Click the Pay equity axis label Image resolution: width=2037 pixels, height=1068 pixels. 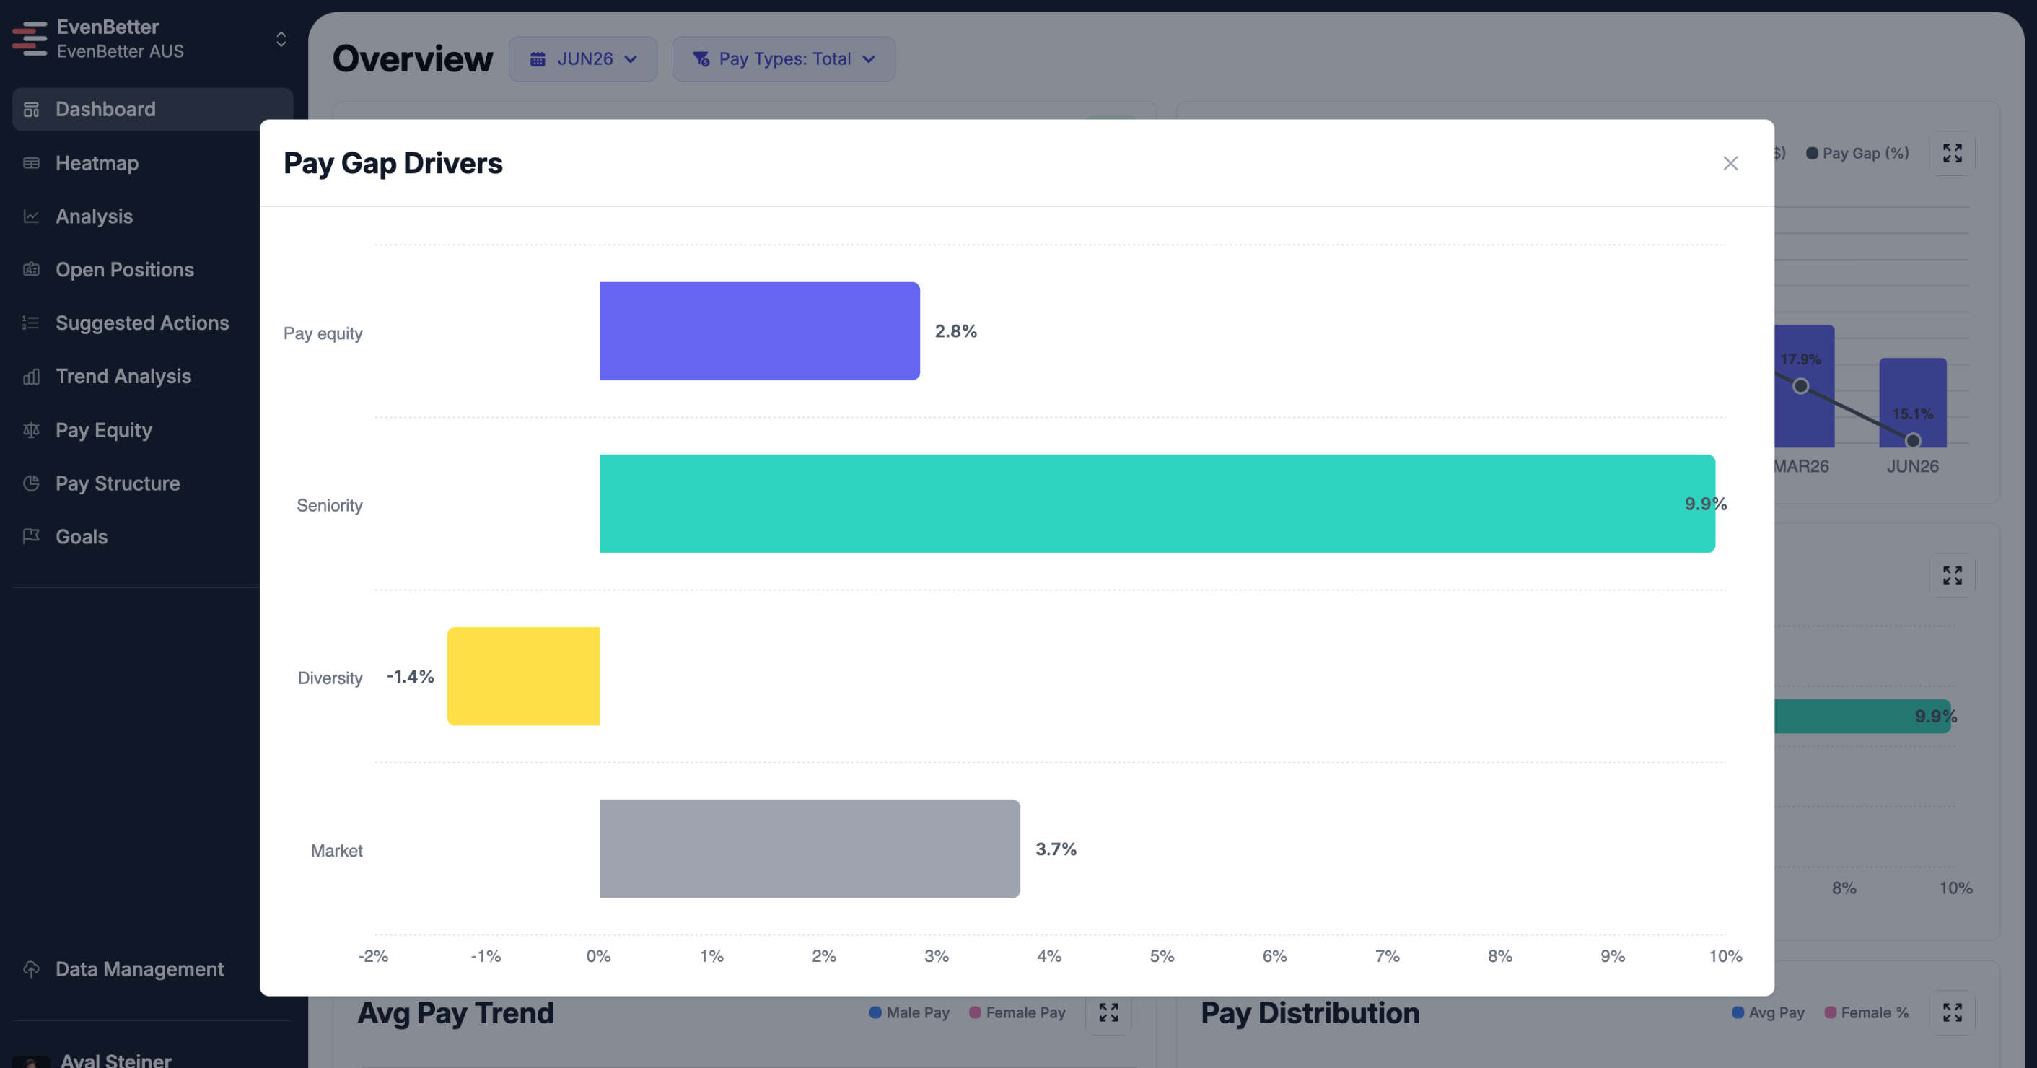coord(323,333)
